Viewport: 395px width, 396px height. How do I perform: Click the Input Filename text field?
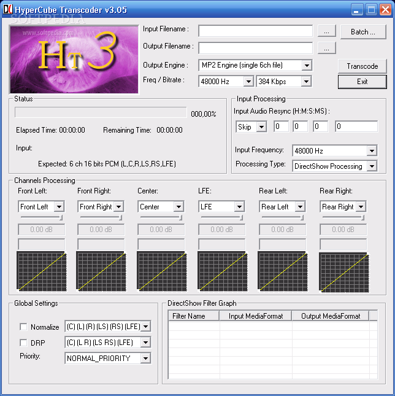tap(256, 31)
